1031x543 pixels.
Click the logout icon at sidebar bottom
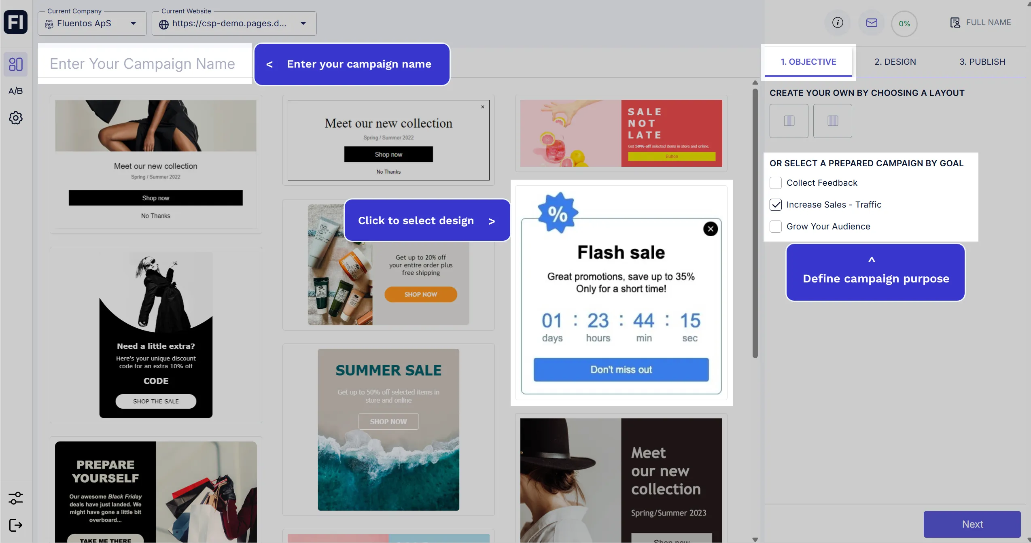16,525
